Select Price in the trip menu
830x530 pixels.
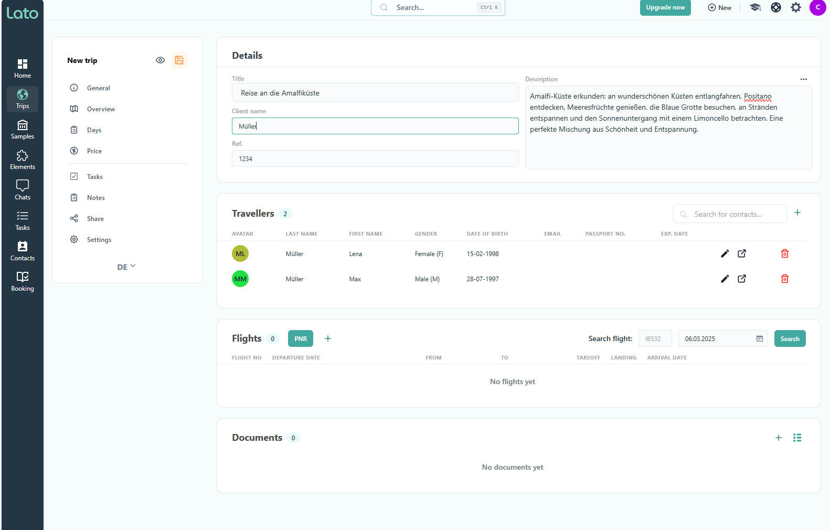(94, 151)
